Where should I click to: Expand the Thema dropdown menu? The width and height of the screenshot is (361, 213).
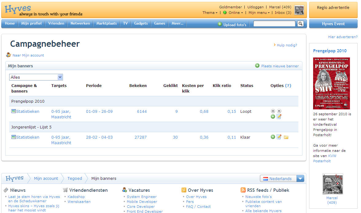pos(210,13)
